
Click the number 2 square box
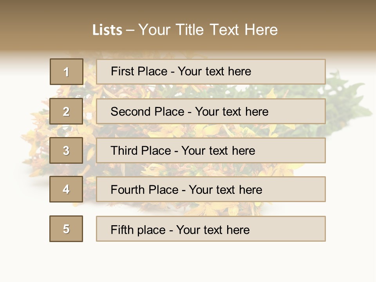coord(66,111)
